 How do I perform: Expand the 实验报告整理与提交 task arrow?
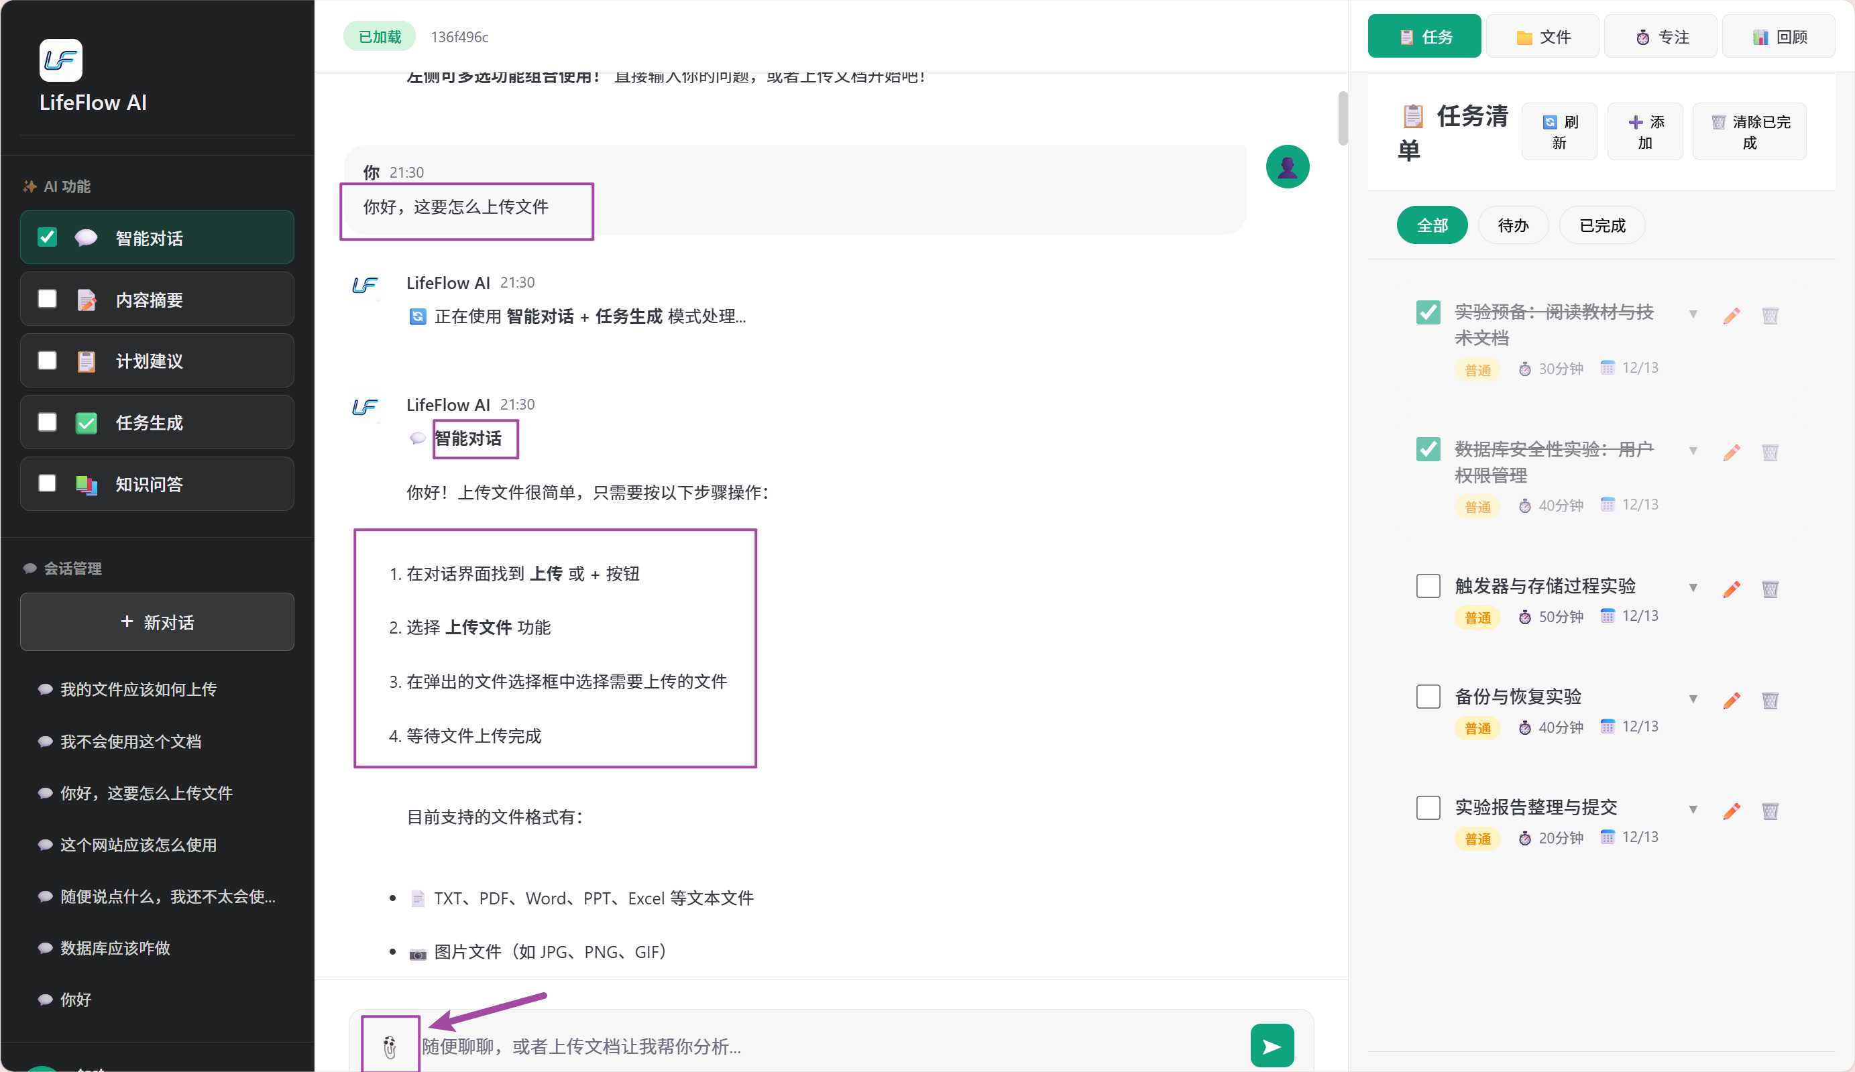1692,809
